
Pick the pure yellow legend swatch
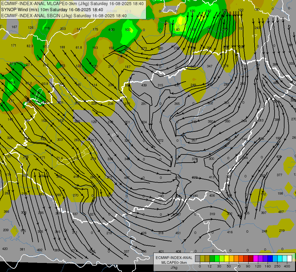(x=227, y=259)
